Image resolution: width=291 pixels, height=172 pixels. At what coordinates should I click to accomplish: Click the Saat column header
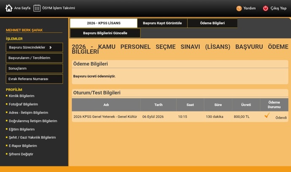coord(190,105)
